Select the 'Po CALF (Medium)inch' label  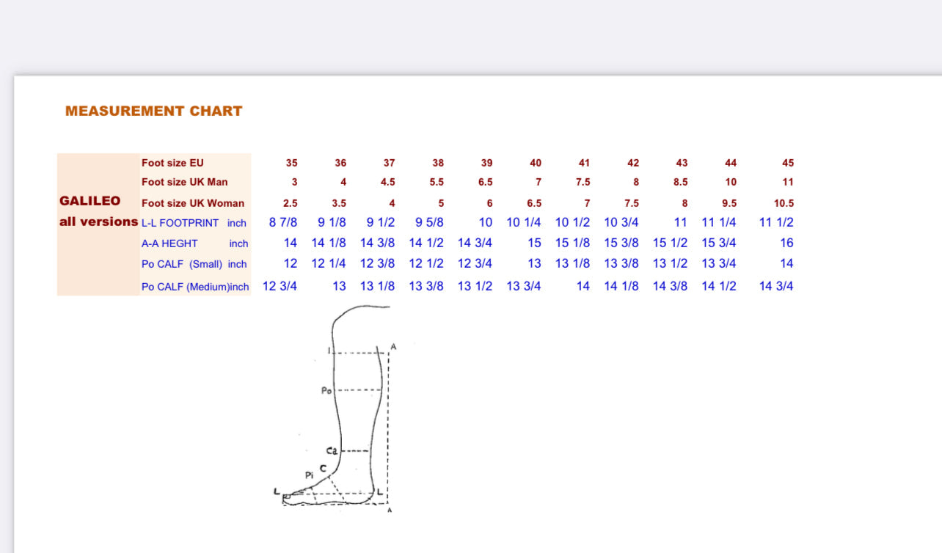pyautogui.click(x=195, y=287)
